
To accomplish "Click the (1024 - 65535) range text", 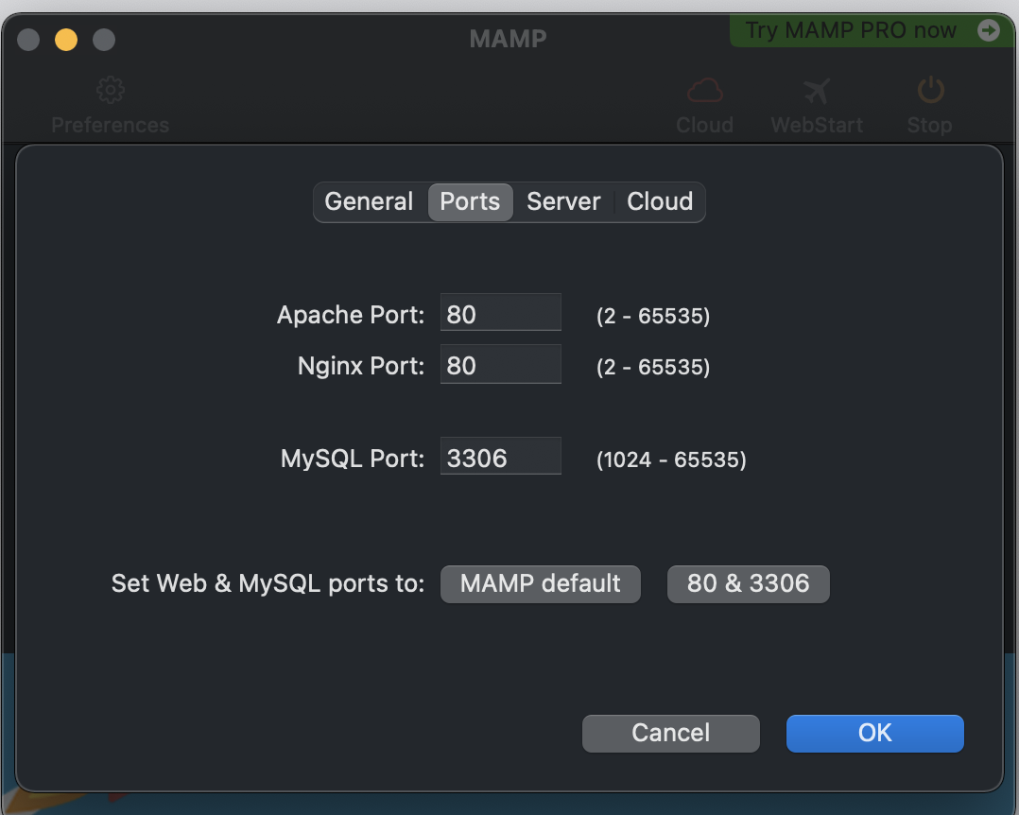I will (x=671, y=460).
